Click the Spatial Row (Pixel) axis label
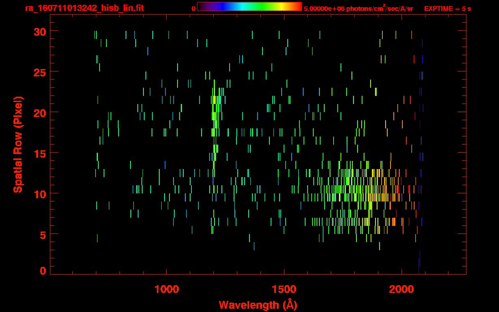The height and width of the screenshot is (312, 499). coord(18,144)
